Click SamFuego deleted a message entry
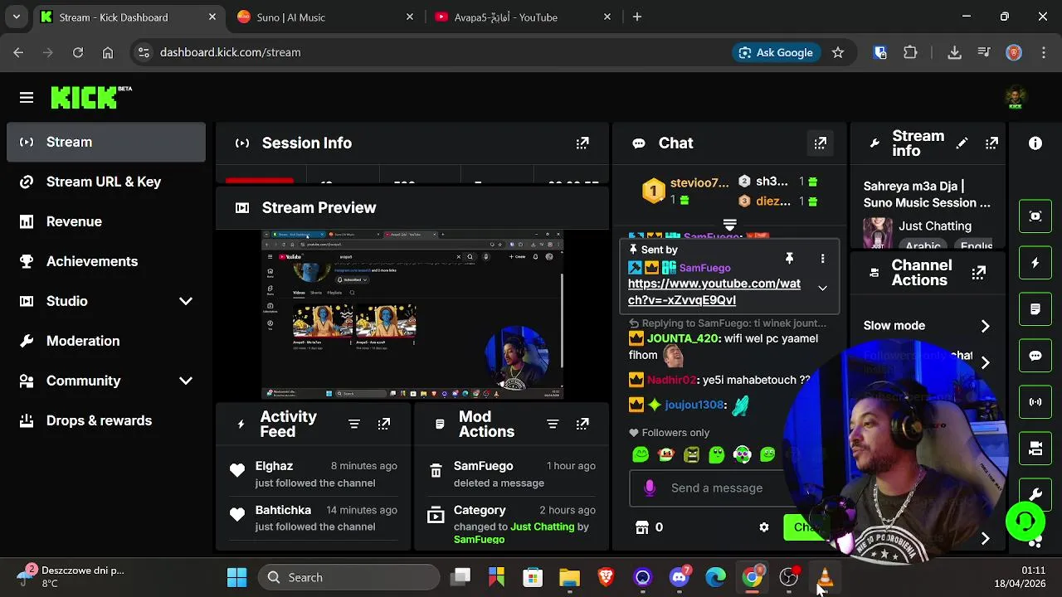Viewport: 1062px width, 597px height. click(x=511, y=473)
